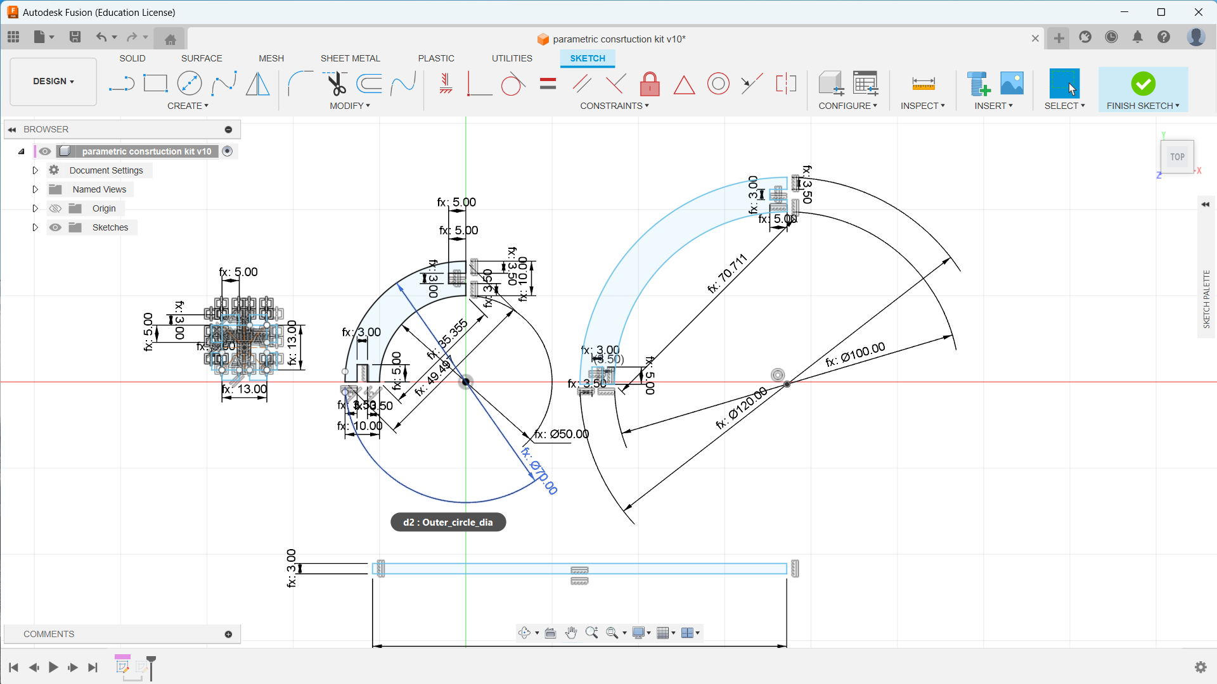Activate the Trim scissors tool
The width and height of the screenshot is (1217, 684).
[335, 84]
